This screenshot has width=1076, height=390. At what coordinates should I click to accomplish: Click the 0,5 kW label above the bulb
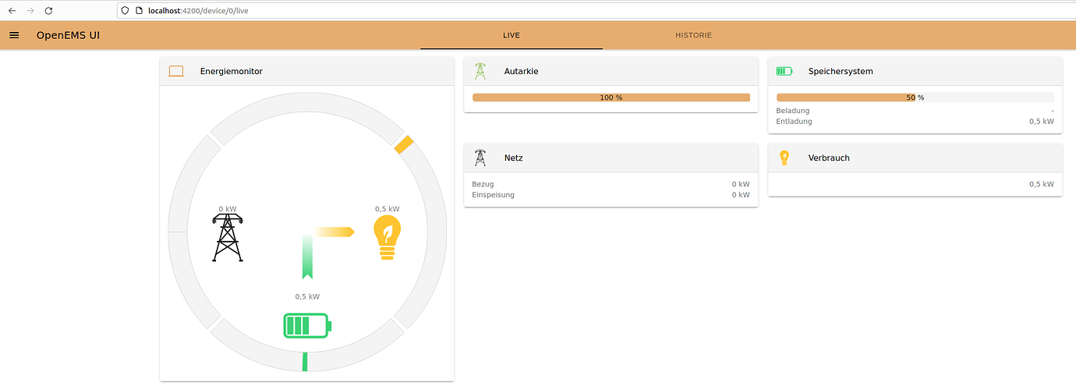tap(388, 209)
